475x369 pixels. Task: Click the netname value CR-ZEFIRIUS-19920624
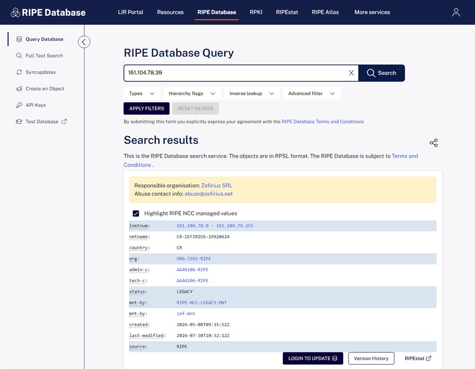tap(203, 237)
